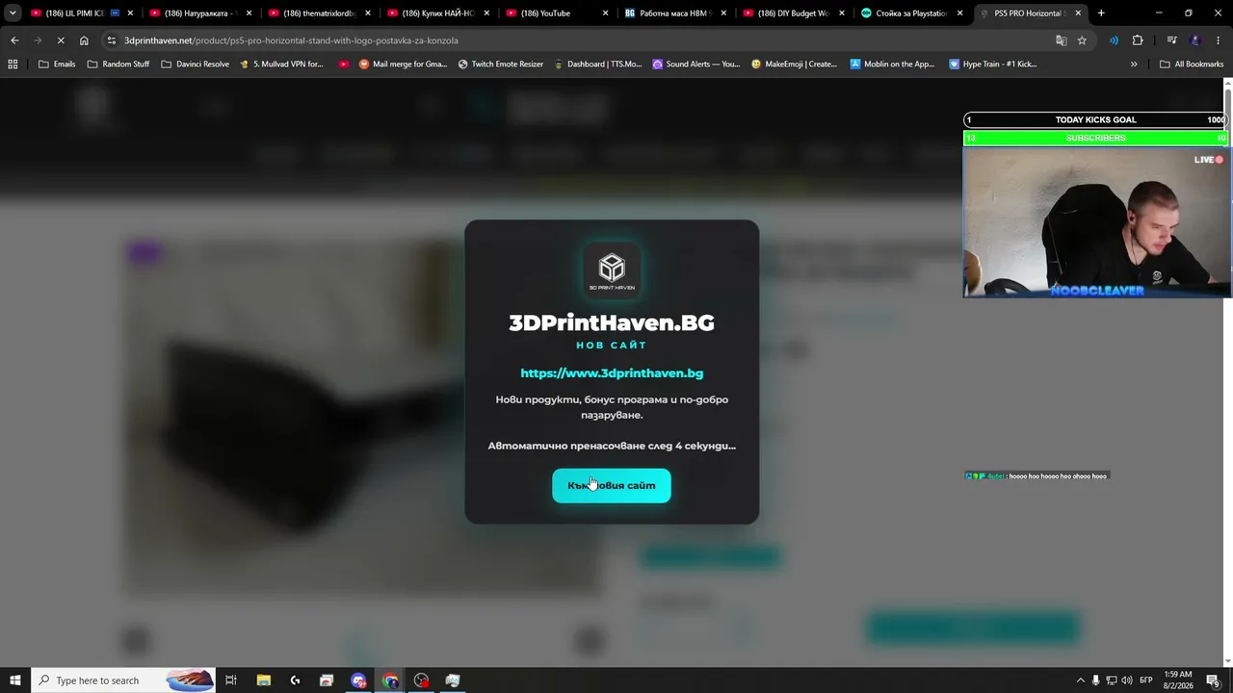View site information icon in address bar
This screenshot has width=1233, height=693.
(x=112, y=40)
